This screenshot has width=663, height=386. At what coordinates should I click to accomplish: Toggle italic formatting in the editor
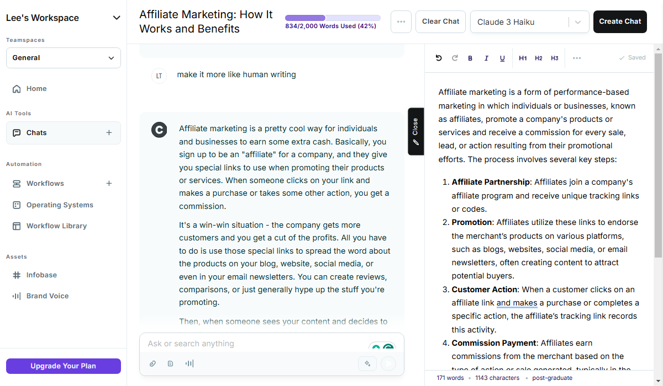tap(486, 58)
